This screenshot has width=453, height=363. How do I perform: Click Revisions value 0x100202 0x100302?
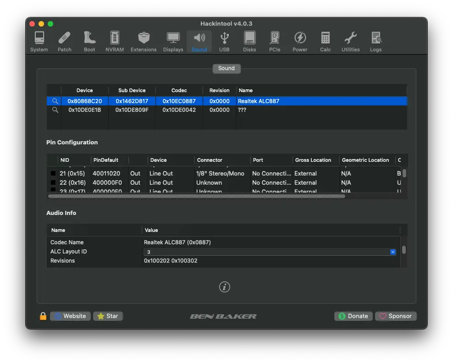tap(171, 261)
